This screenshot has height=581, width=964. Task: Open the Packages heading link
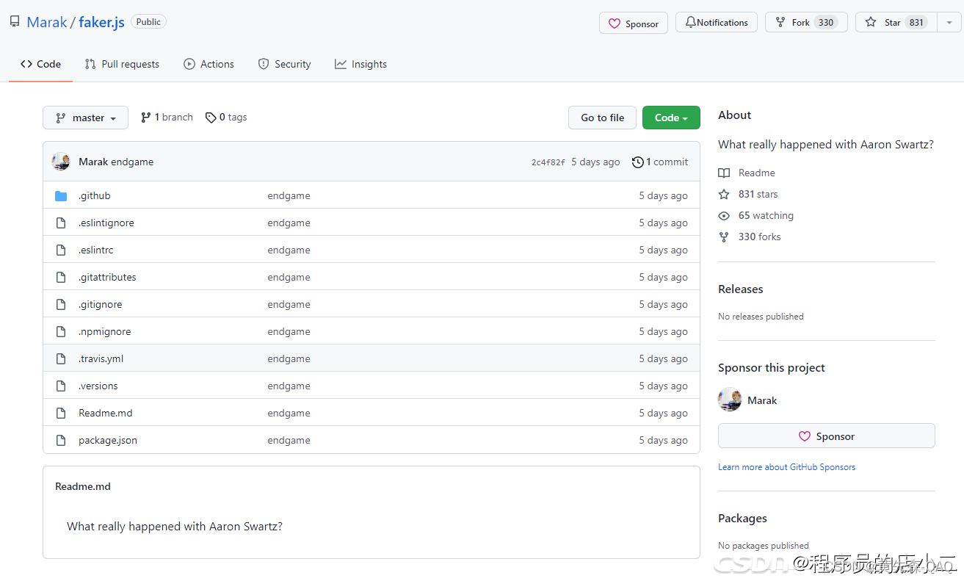point(742,518)
